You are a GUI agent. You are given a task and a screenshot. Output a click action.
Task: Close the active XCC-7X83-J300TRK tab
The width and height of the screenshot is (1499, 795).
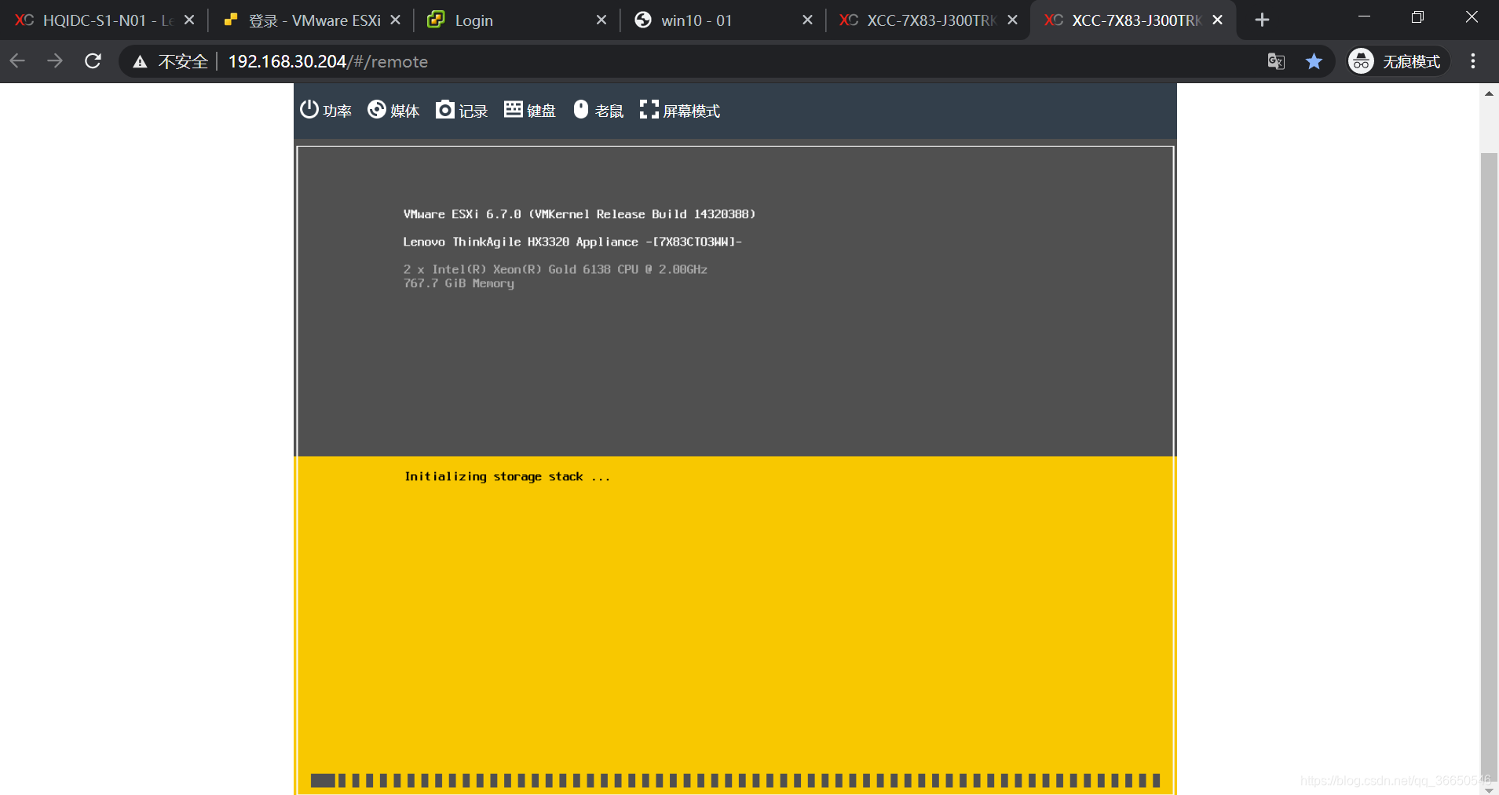1218,20
